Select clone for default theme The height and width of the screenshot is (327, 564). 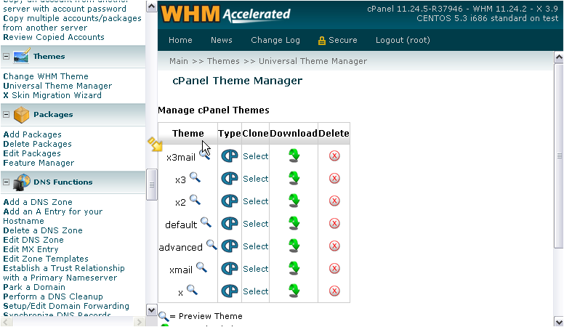[x=255, y=224]
